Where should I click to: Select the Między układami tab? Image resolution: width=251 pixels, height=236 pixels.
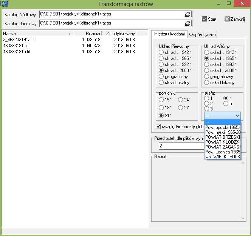(169, 34)
